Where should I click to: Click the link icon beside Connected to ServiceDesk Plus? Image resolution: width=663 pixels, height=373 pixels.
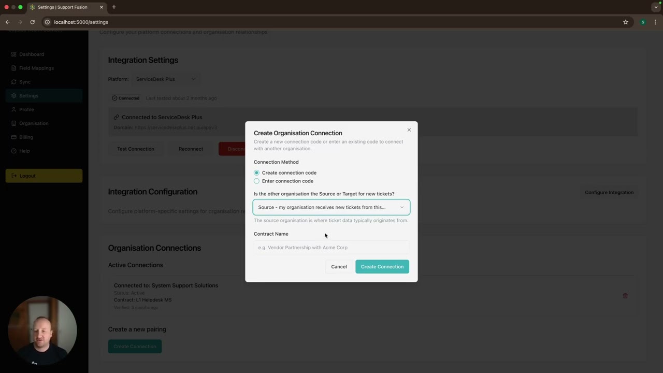pyautogui.click(x=117, y=117)
